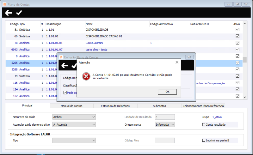
Task: Click account code 124
Action: [15, 89]
